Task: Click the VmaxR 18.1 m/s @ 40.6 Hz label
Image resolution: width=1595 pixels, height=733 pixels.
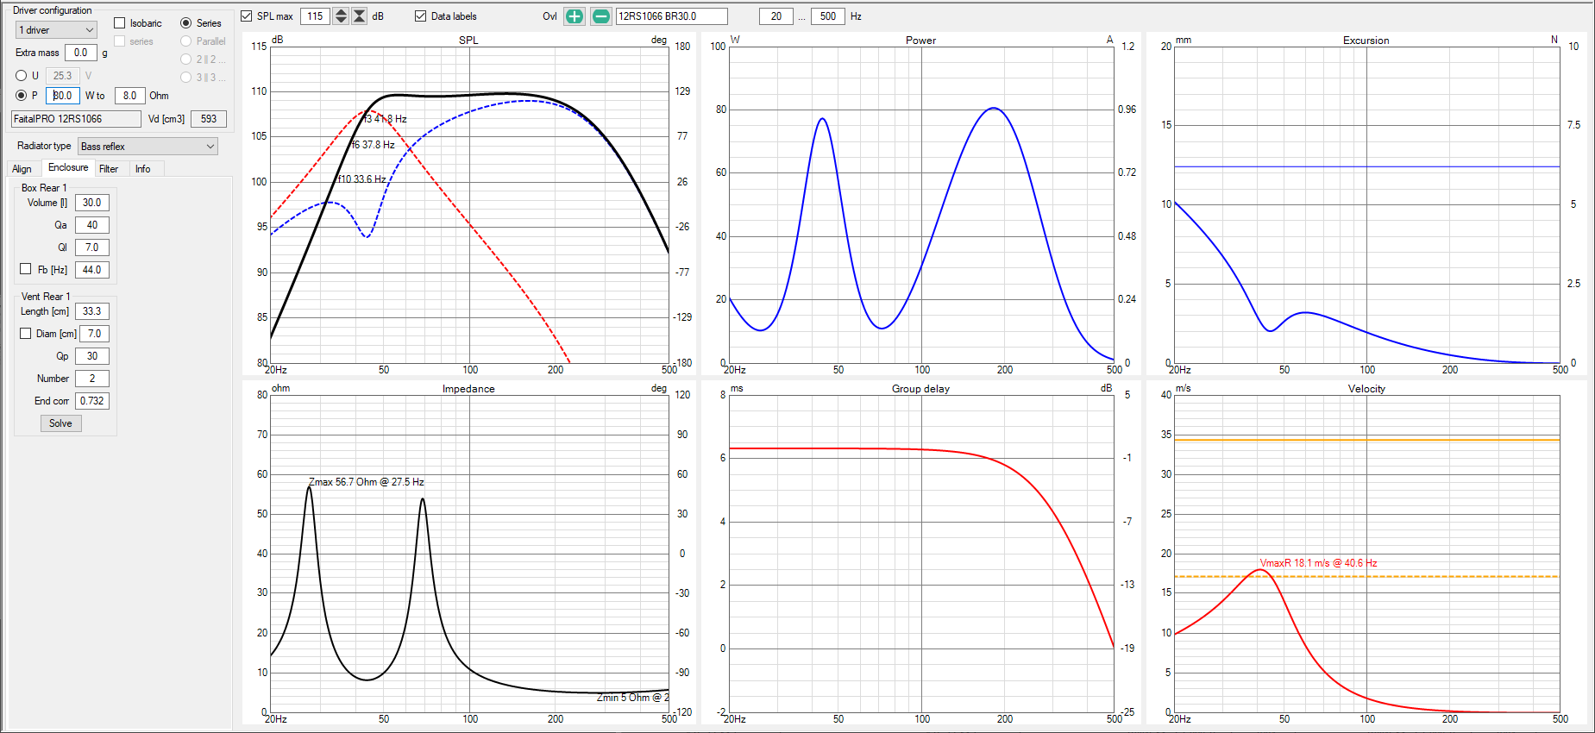Action: click(1318, 563)
